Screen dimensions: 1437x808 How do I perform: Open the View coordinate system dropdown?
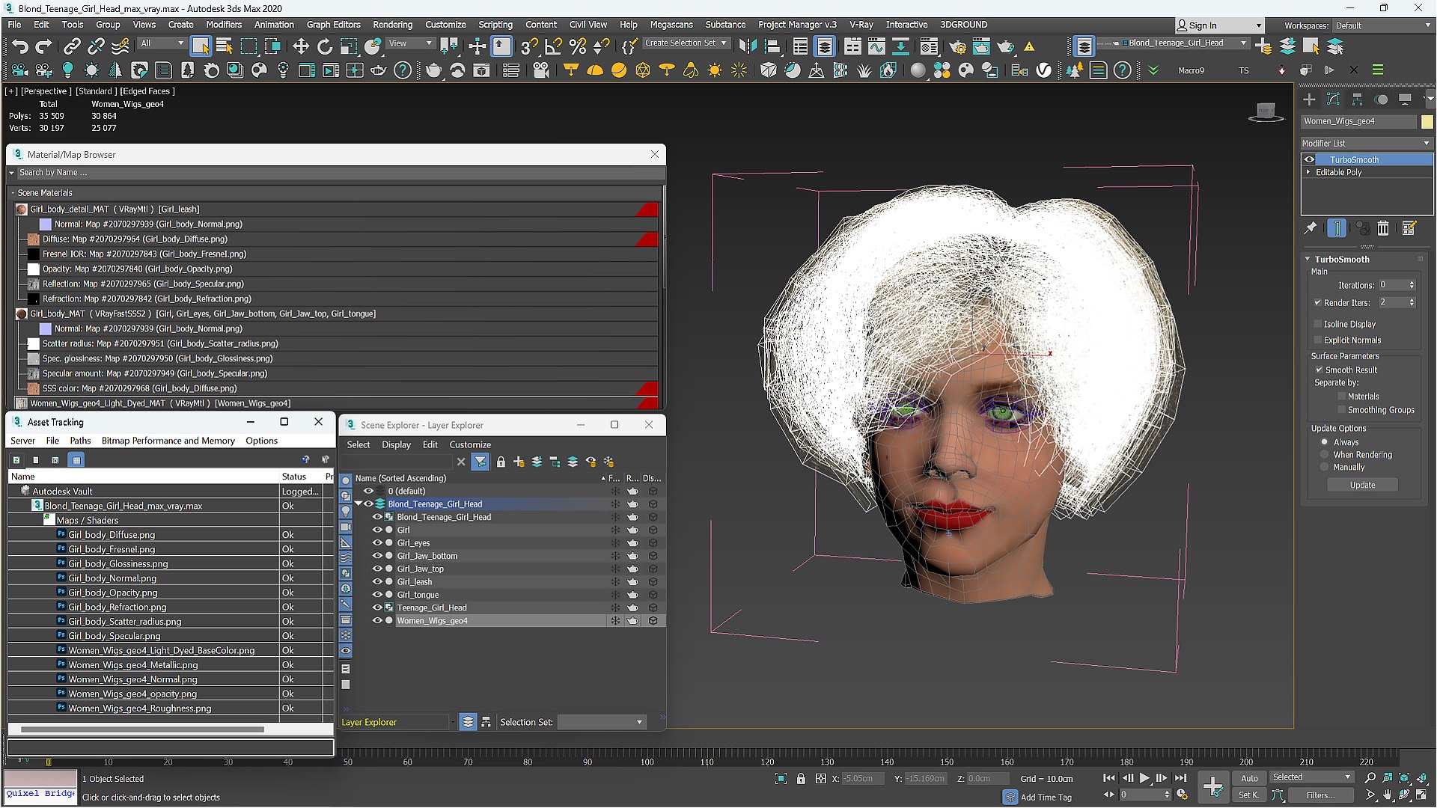(x=410, y=43)
